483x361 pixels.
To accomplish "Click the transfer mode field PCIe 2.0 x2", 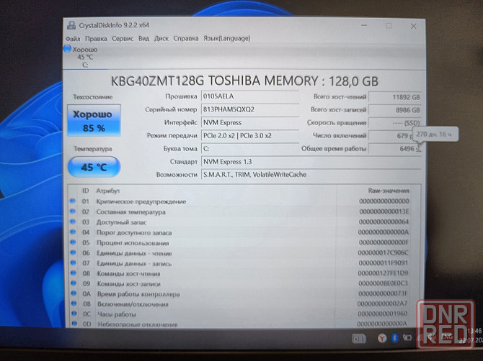I will pyautogui.click(x=250, y=135).
